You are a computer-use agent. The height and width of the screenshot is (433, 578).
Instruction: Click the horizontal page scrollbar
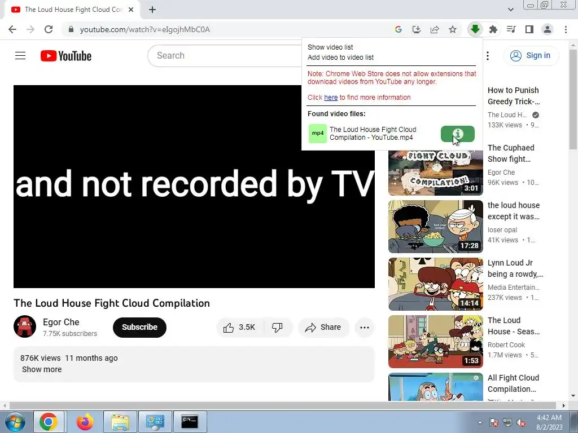point(282,406)
